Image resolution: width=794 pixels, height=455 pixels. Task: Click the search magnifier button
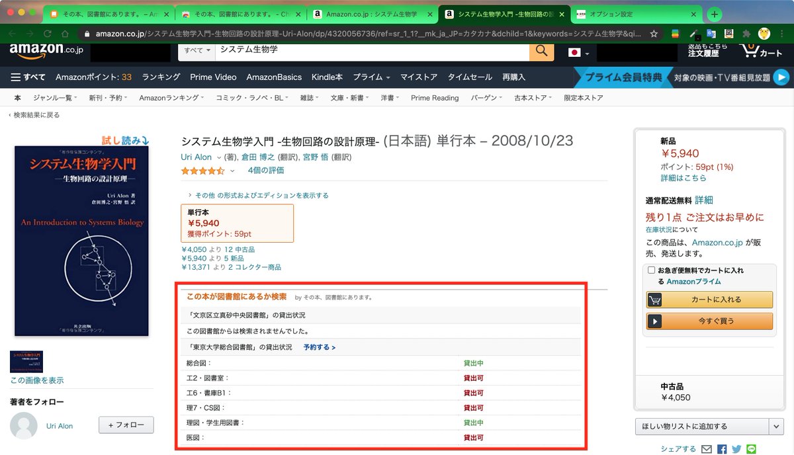click(x=542, y=51)
